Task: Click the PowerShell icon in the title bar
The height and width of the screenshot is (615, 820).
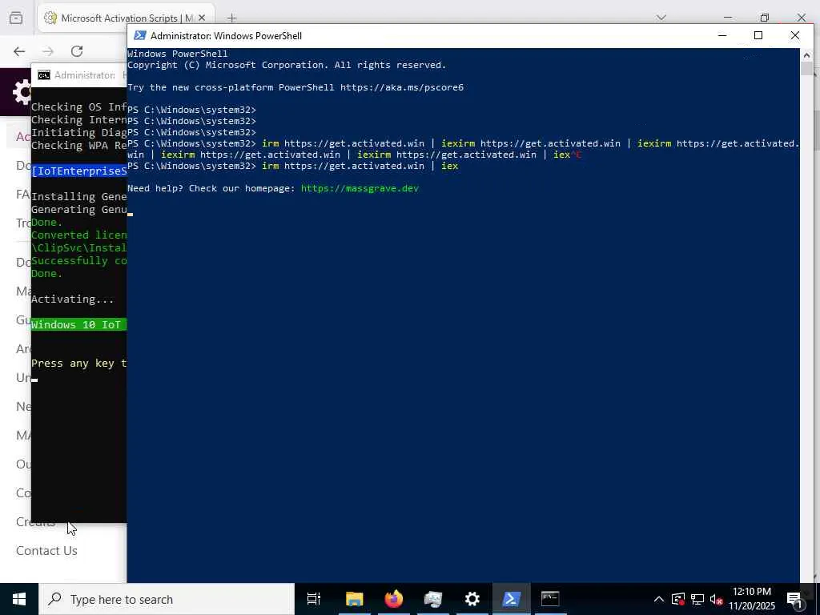Action: (139, 35)
